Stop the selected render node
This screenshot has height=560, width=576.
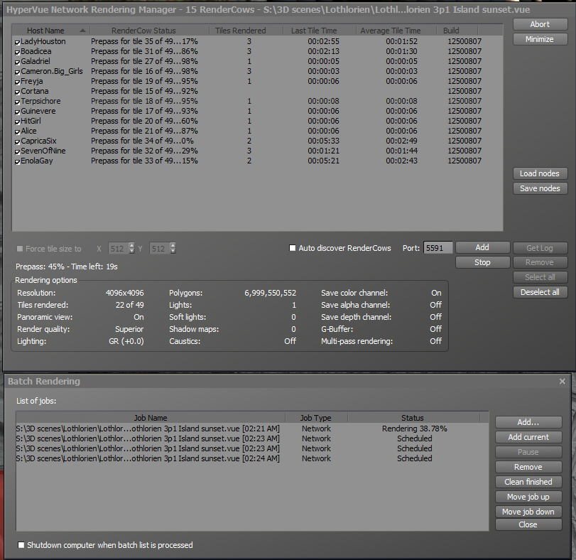482,262
